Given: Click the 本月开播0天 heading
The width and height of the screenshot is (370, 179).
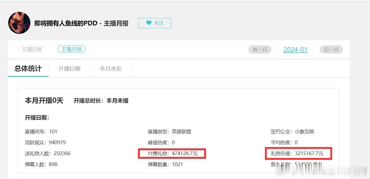Looking at the screenshot, I should pyautogui.click(x=44, y=101).
